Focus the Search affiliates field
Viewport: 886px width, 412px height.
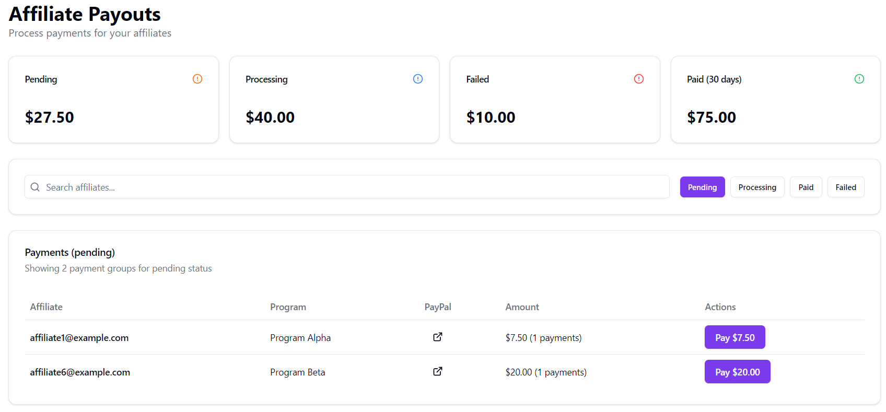(x=347, y=187)
